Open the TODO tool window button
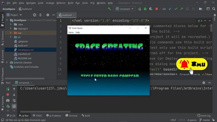Viewport: 217px width, 122px height. coord(37,116)
